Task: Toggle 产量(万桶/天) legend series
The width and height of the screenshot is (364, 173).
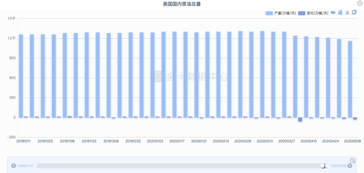Action: pos(281,13)
